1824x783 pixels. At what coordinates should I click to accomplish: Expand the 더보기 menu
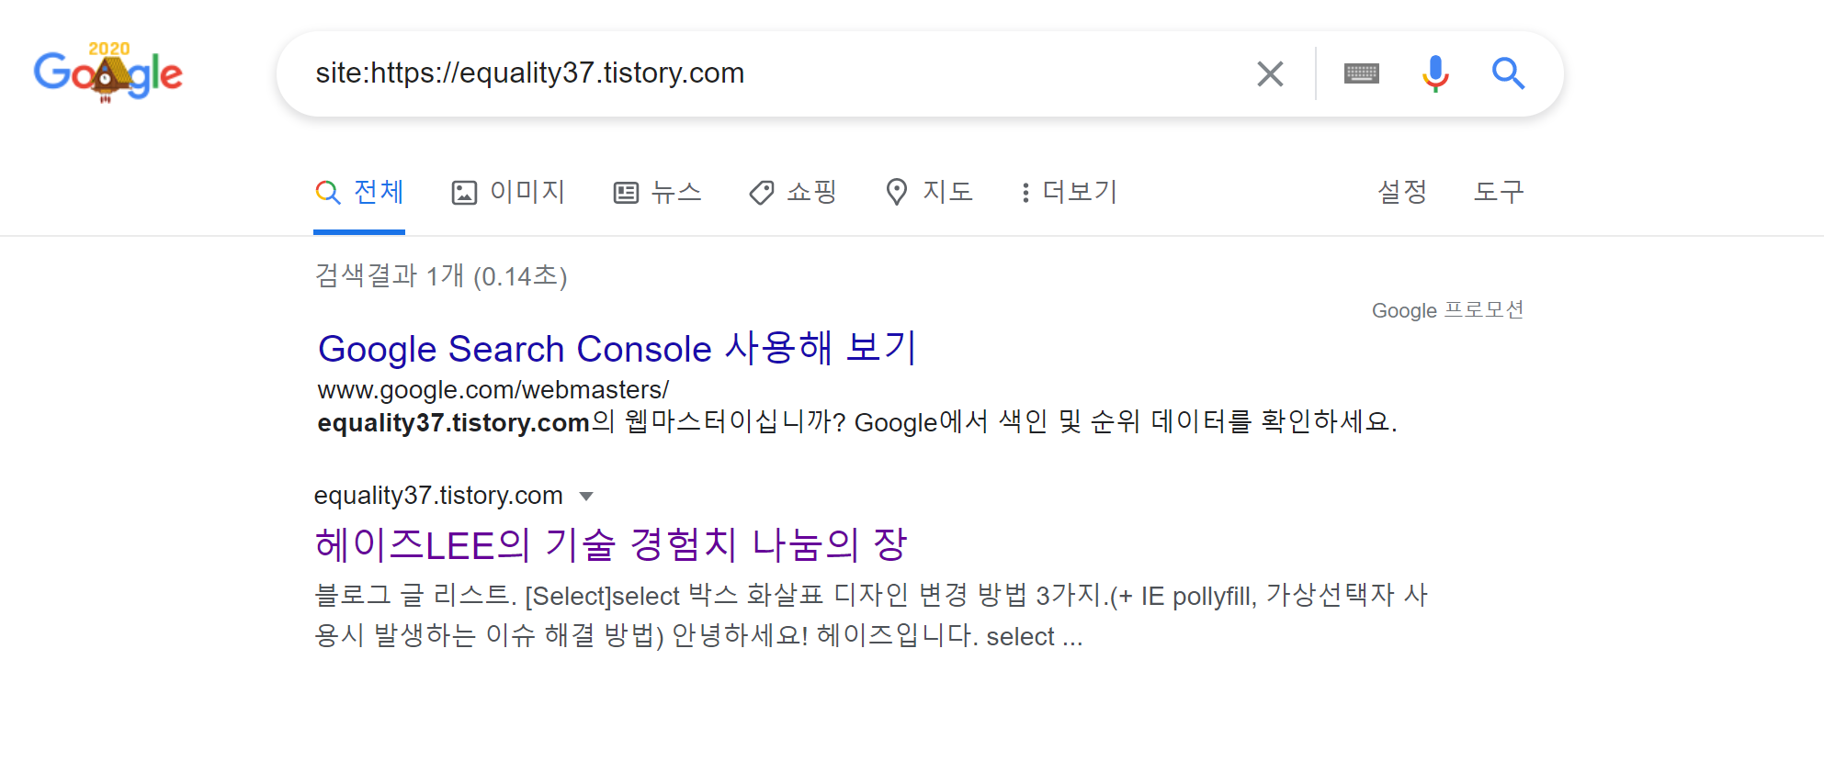(1069, 192)
